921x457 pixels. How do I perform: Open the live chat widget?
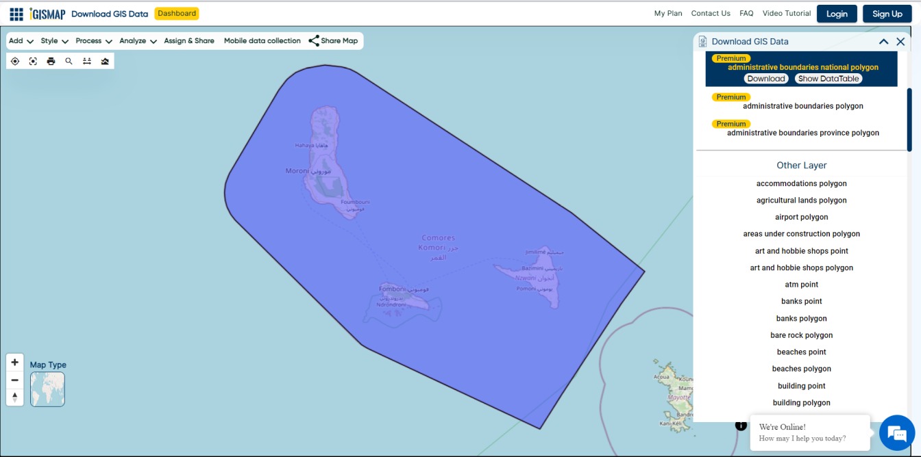pos(896,432)
